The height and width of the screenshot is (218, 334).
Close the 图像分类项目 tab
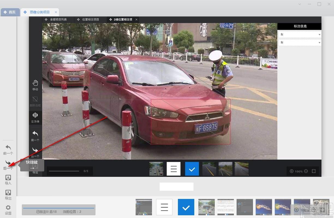56,12
